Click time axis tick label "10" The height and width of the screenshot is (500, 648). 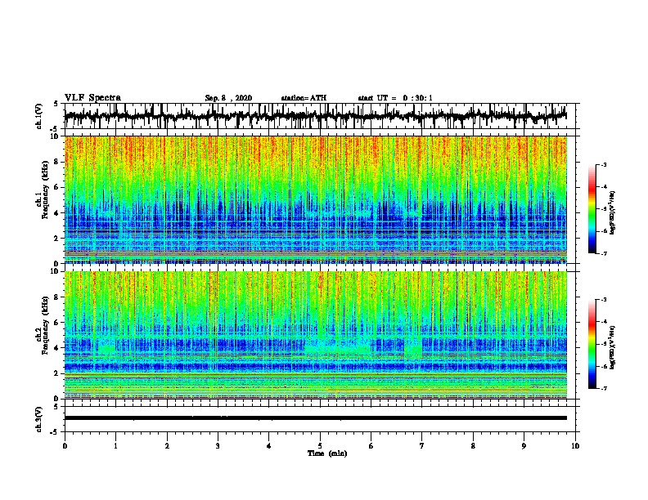click(x=575, y=446)
